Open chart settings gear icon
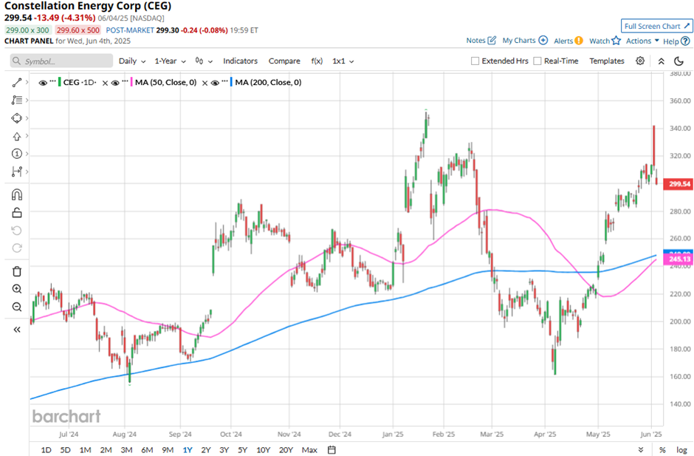 tap(640, 61)
